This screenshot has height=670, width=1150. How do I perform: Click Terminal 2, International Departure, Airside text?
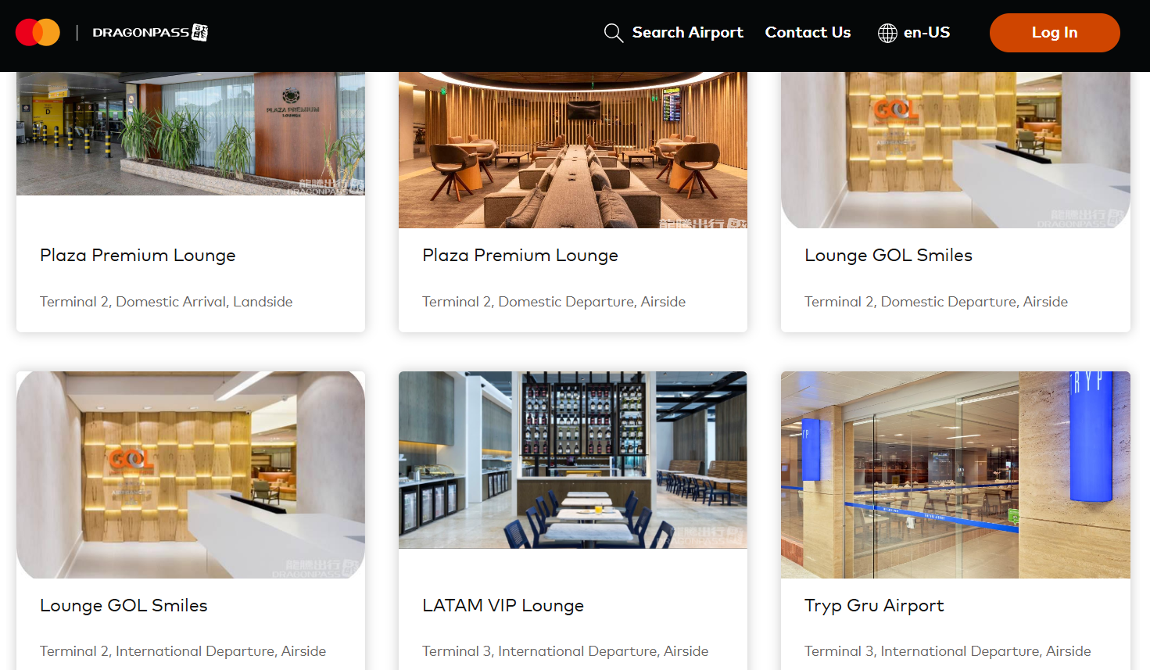183,651
